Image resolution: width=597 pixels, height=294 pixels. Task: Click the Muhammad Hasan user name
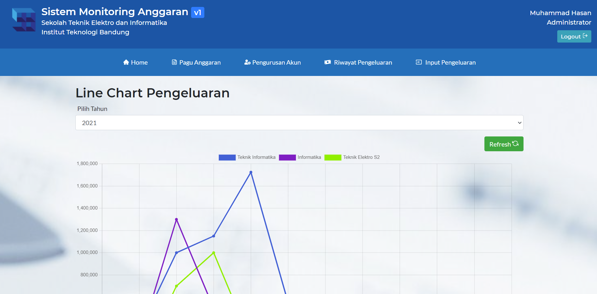coord(560,13)
